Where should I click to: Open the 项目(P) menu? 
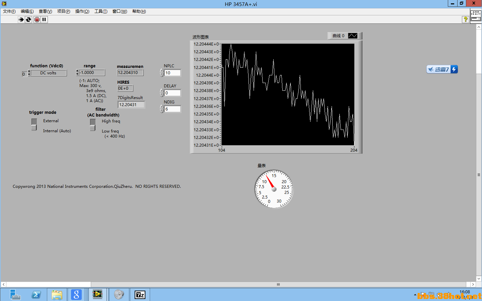[x=64, y=11]
